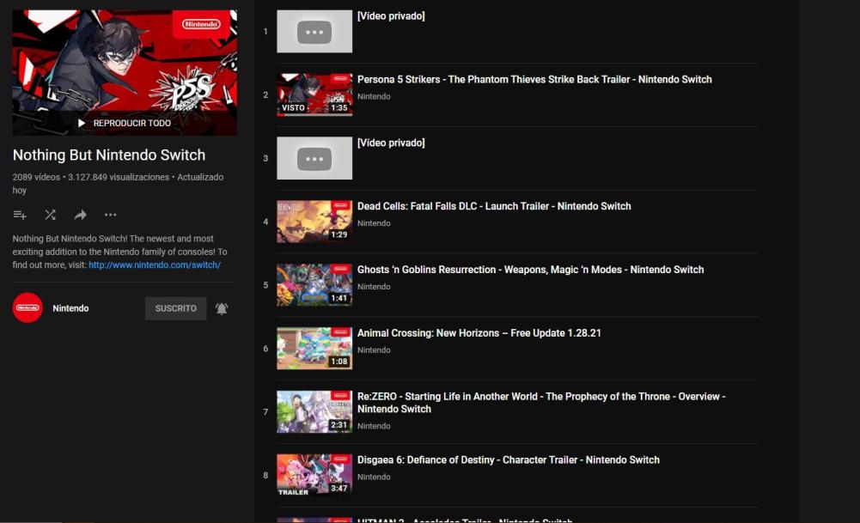Open the Re:ZERO Prophecy of the Throne title
Screen dimensions: 860x523
[x=541, y=403]
